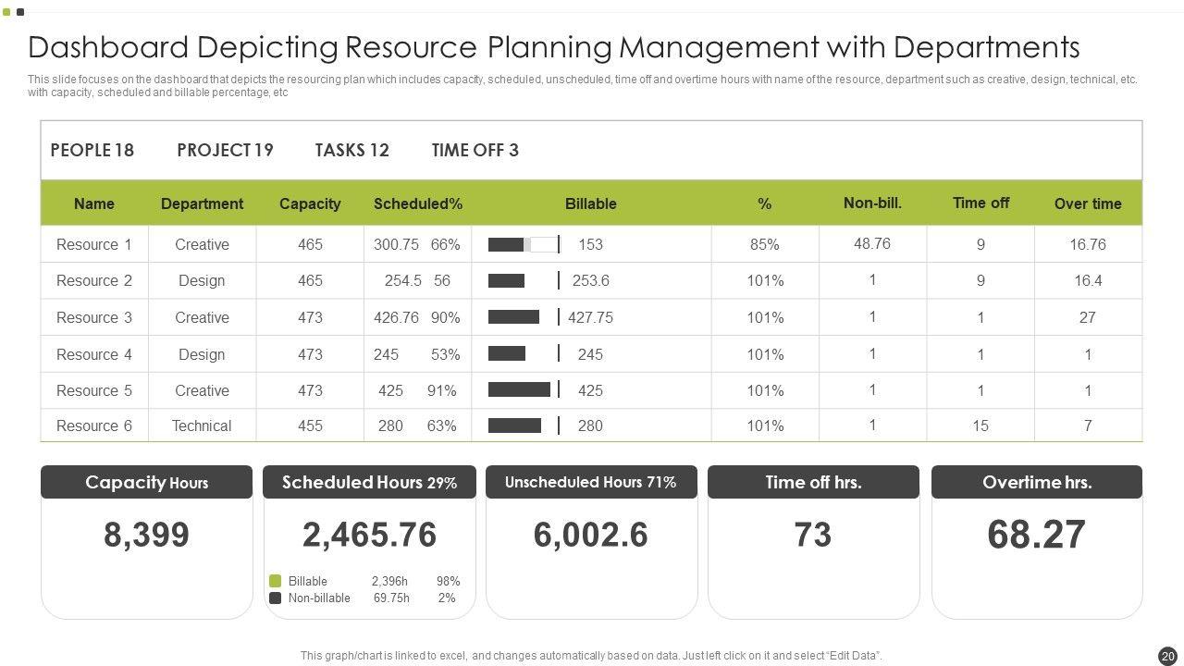Click the Scheduled% column header

click(417, 204)
